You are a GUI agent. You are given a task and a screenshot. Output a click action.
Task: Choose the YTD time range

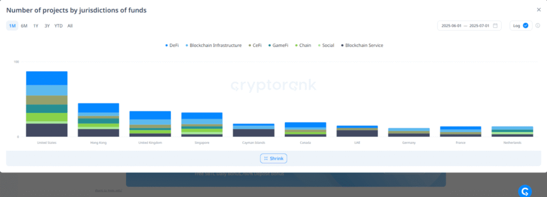[x=58, y=26]
